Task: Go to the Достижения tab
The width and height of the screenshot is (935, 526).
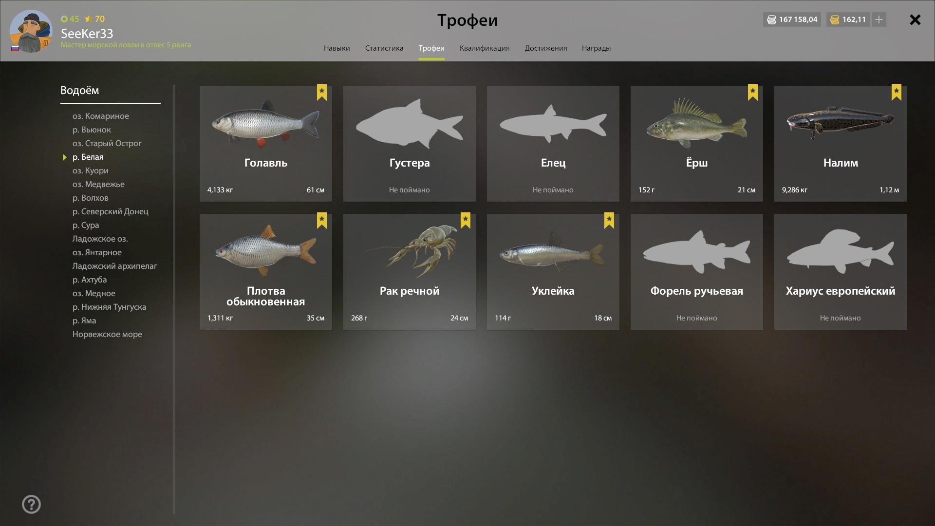Action: pos(546,48)
